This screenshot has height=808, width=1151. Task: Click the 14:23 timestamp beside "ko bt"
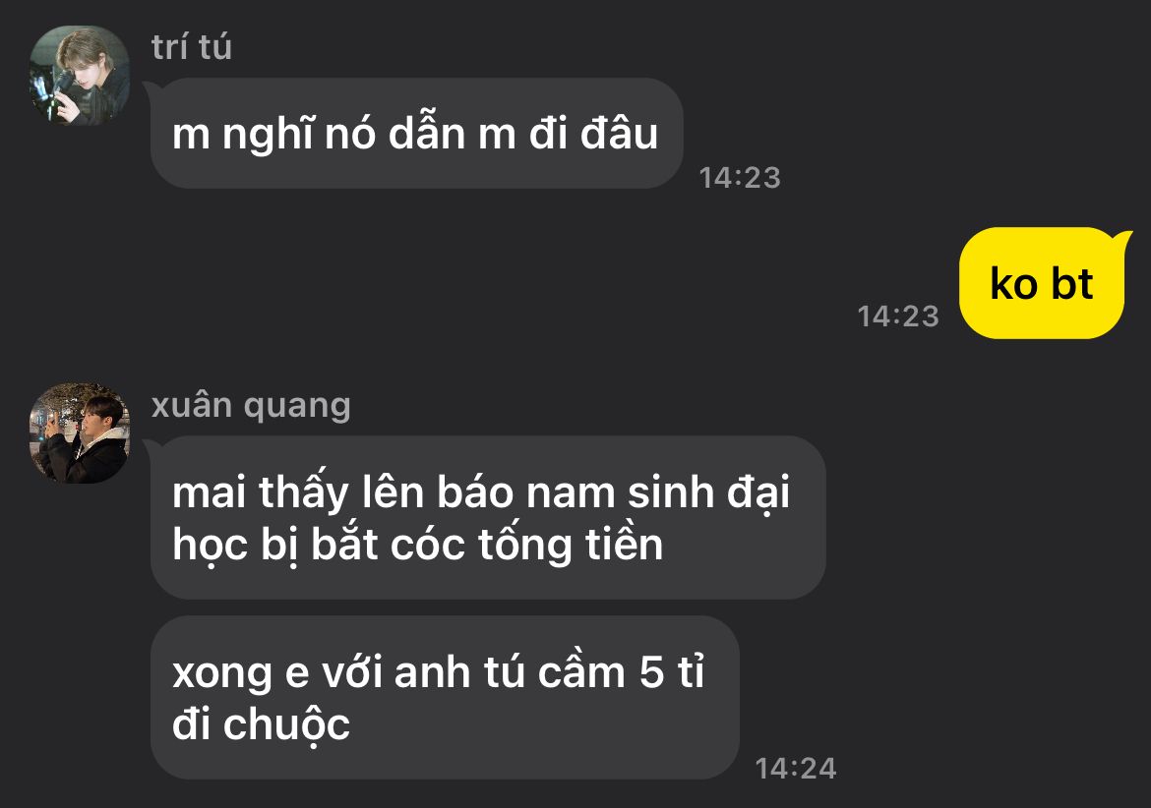[x=898, y=316]
